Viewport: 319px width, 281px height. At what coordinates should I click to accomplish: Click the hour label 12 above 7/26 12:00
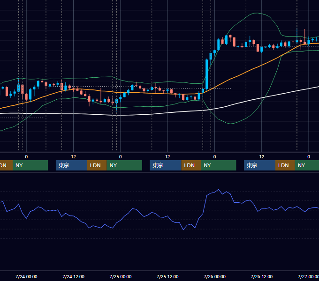point(262,157)
